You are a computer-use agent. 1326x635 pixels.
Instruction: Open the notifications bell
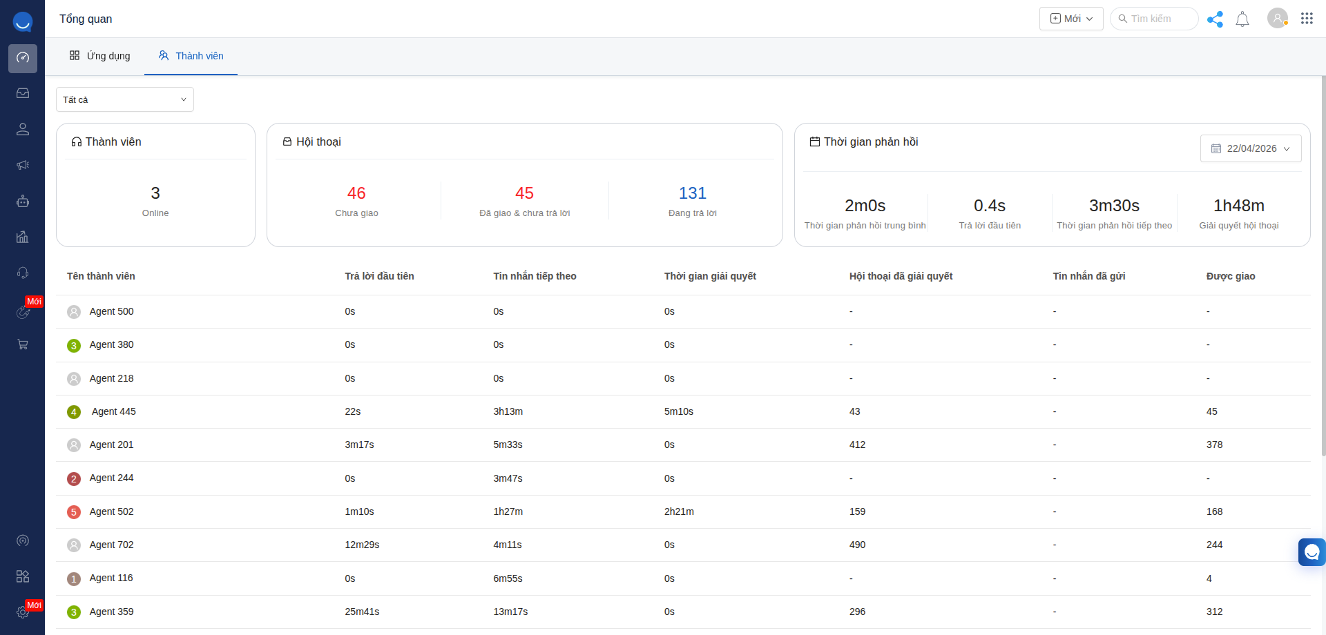[1242, 19]
